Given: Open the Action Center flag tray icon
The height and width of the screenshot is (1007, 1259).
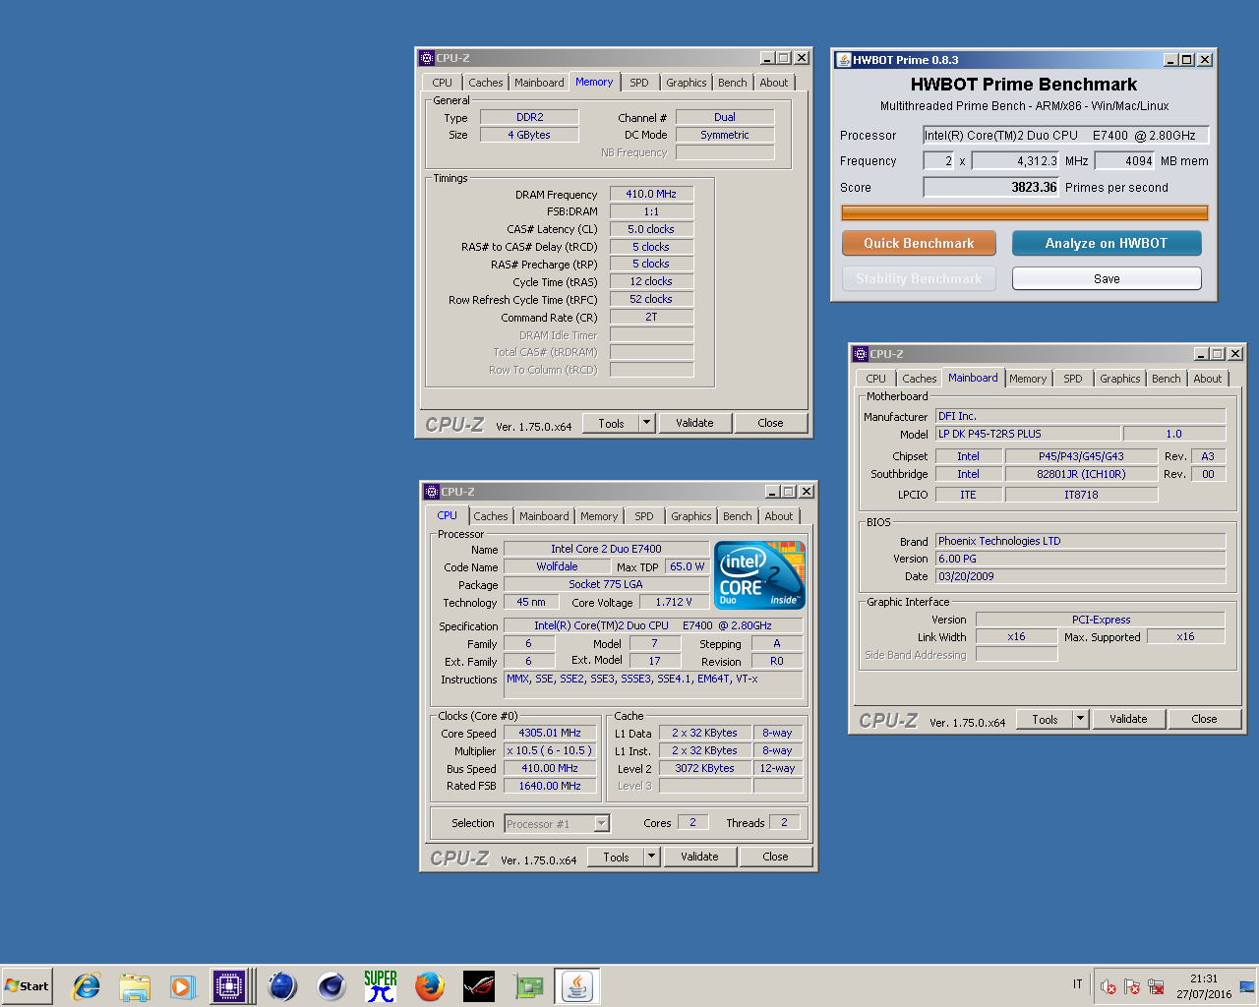Looking at the screenshot, I should click(x=1132, y=986).
